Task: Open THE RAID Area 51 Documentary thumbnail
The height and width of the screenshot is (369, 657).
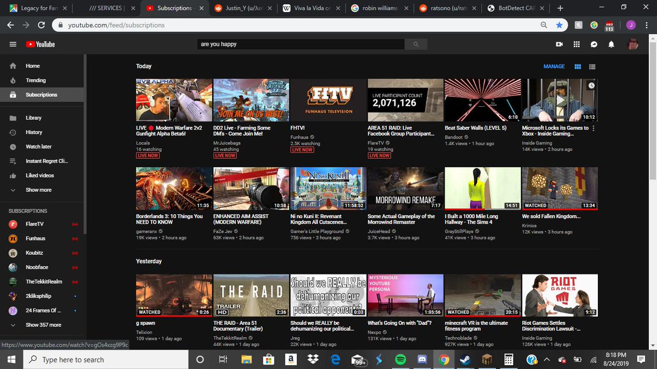Action: (x=251, y=296)
